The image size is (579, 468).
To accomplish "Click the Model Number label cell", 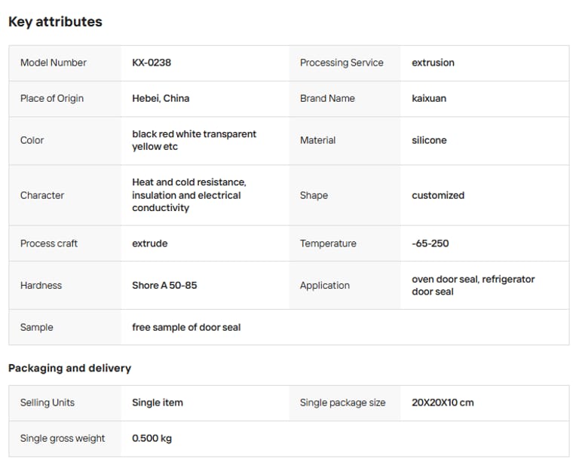I will point(54,63).
